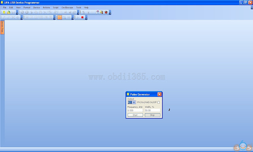Viewport: 253px width, 152px height.
Task: Click the Width % field showing 50.00
Action: [x=153, y=110]
